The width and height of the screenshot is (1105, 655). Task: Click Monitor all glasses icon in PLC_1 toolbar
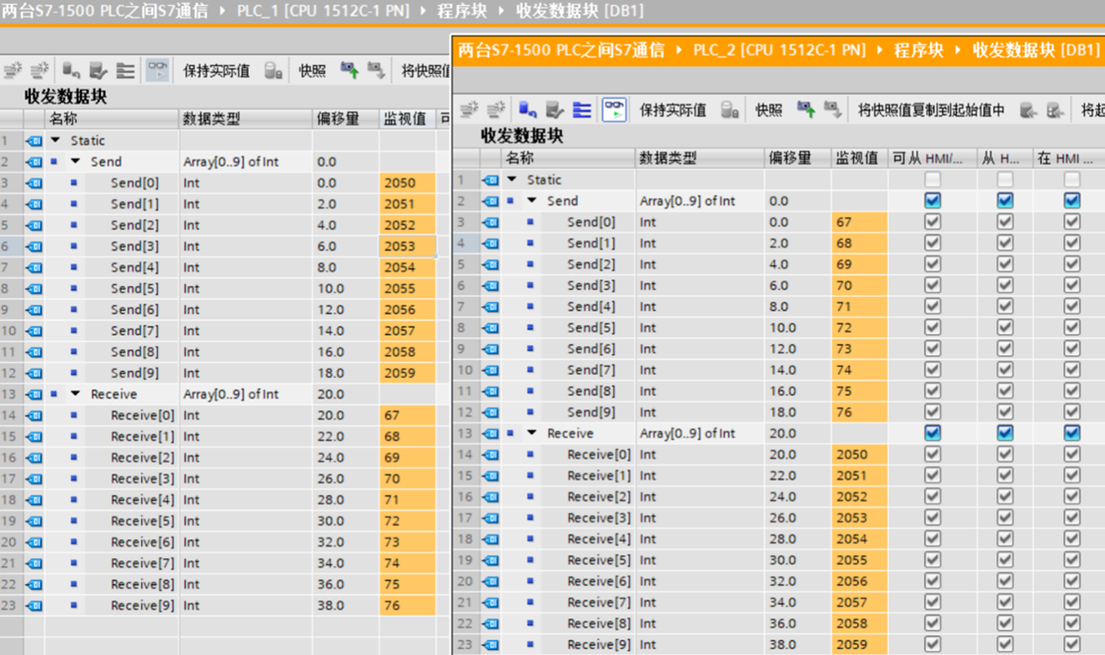[157, 70]
